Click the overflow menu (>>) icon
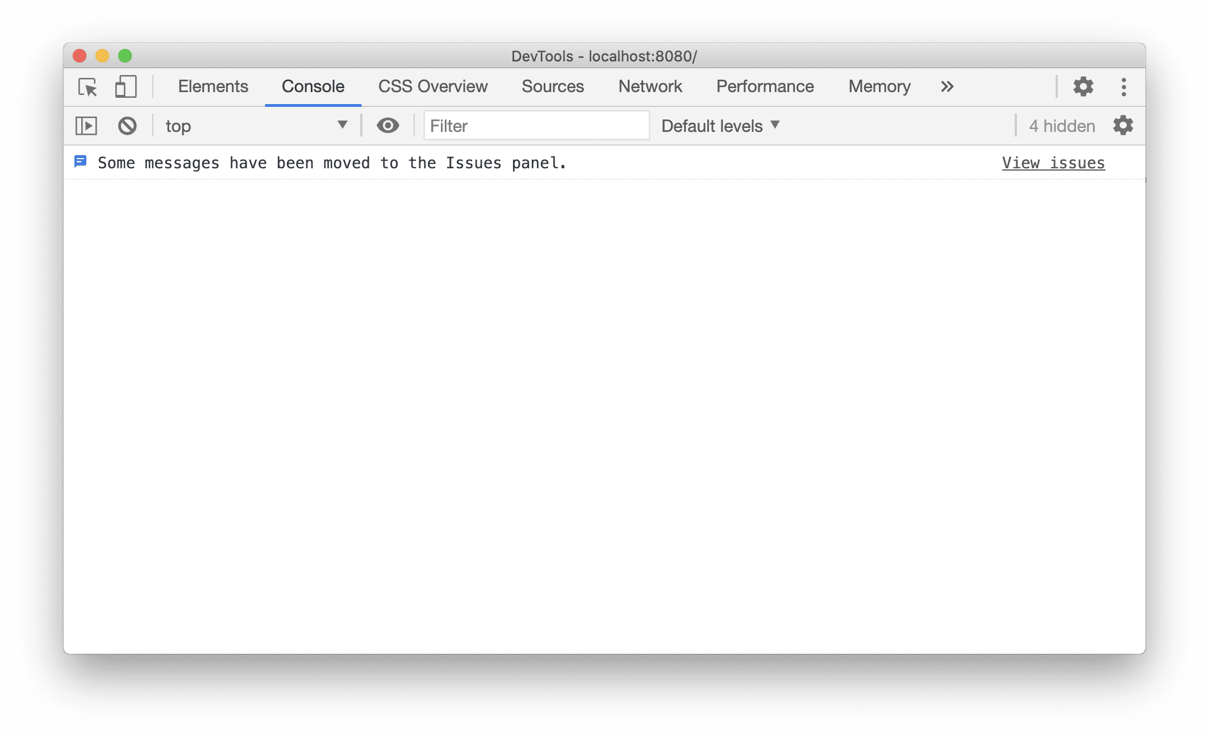The width and height of the screenshot is (1209, 738). [947, 85]
